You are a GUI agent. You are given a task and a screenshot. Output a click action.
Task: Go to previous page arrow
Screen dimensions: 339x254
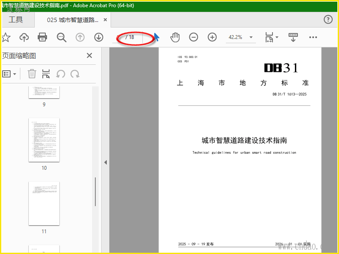click(80, 37)
